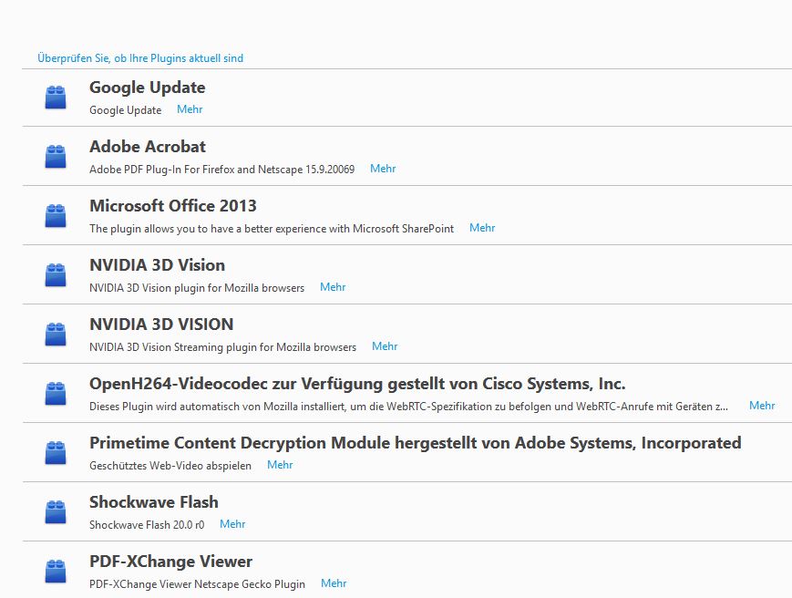The height and width of the screenshot is (598, 792).
Task: Click the NVIDIA 3D Vision plugin icon
Action: point(56,275)
